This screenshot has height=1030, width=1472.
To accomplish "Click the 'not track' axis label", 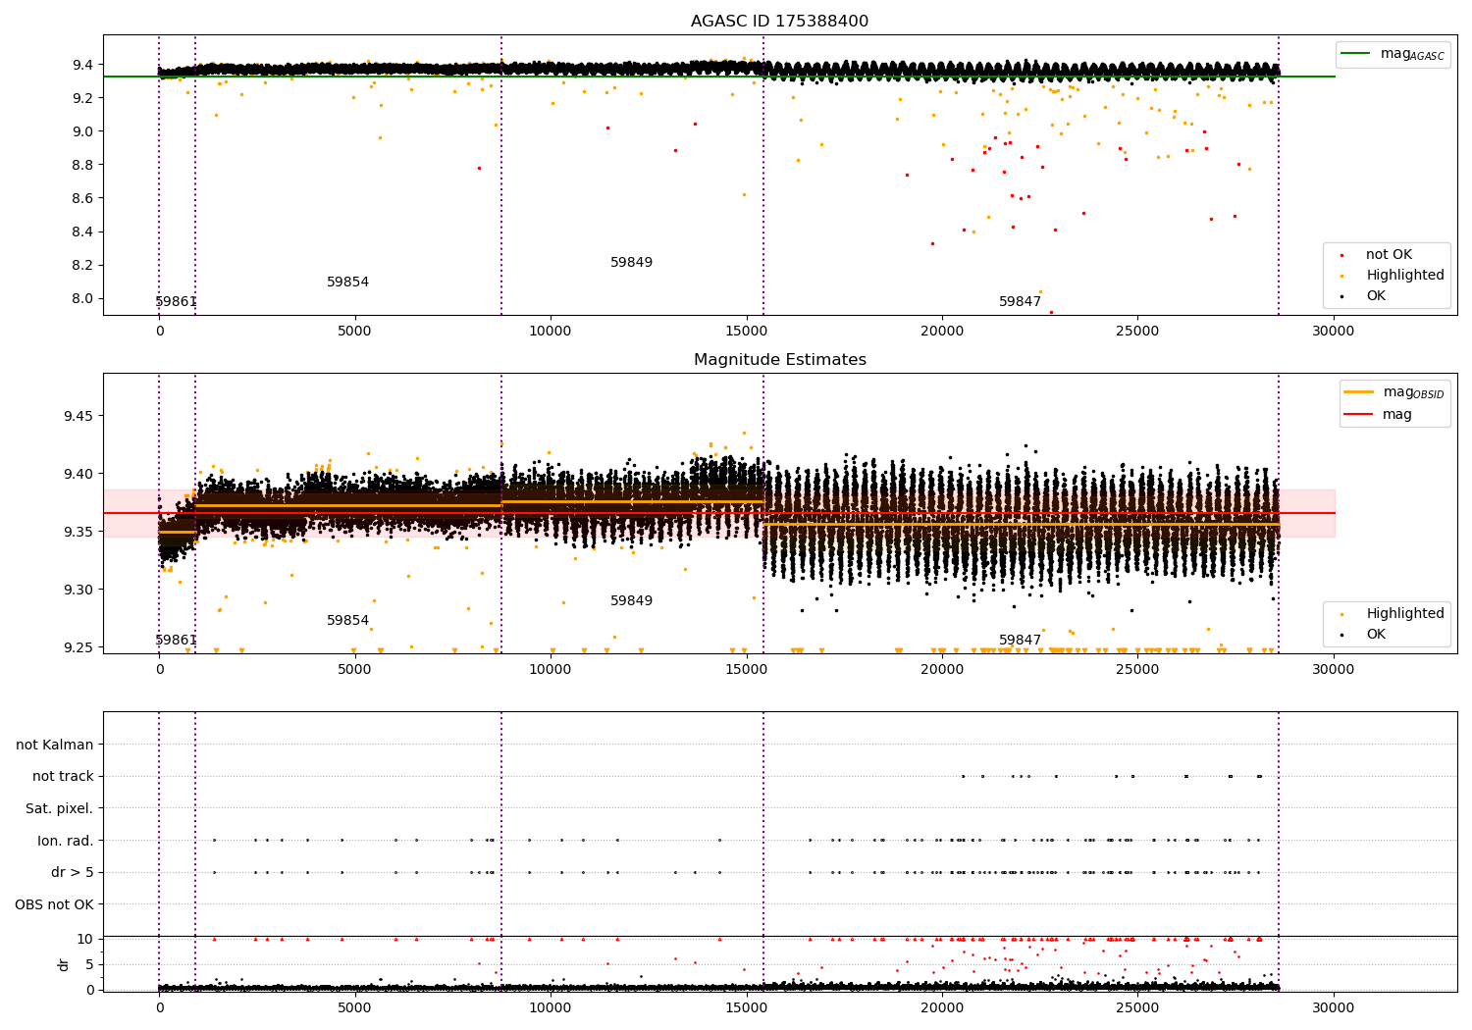I will (x=63, y=777).
